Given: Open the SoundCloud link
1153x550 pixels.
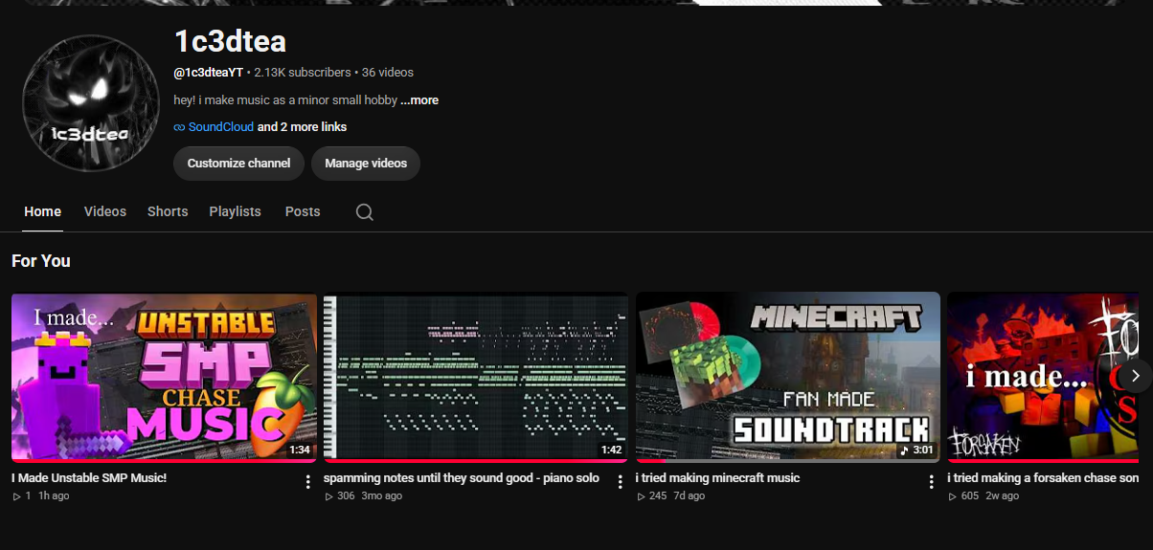Looking at the screenshot, I should pos(221,127).
